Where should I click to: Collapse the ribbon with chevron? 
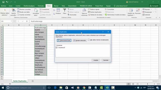coord(159,17)
